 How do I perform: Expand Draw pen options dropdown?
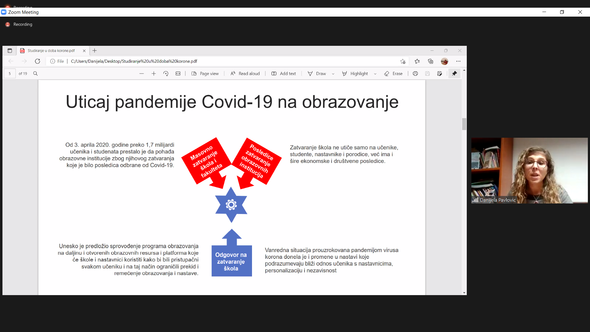click(x=333, y=74)
